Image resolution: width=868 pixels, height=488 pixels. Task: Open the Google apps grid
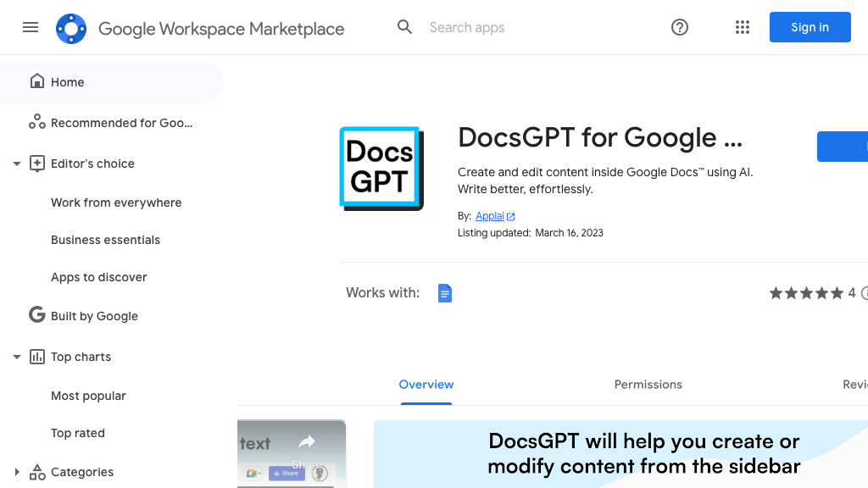pyautogui.click(x=743, y=27)
